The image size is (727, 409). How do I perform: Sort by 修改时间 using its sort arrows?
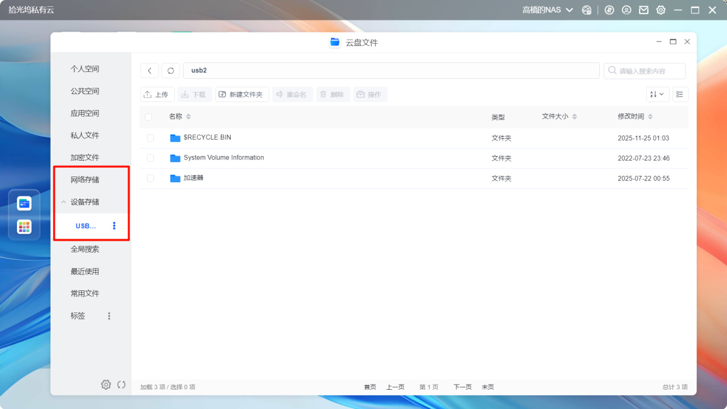point(650,116)
